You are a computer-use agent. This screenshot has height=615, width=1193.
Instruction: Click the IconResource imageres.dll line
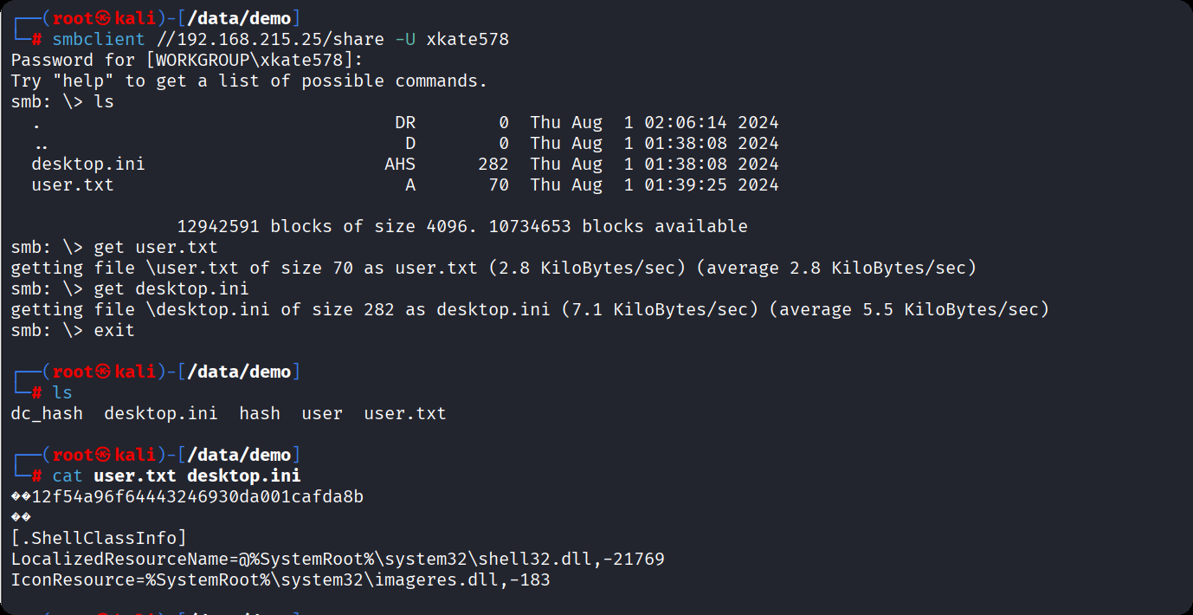(x=281, y=579)
